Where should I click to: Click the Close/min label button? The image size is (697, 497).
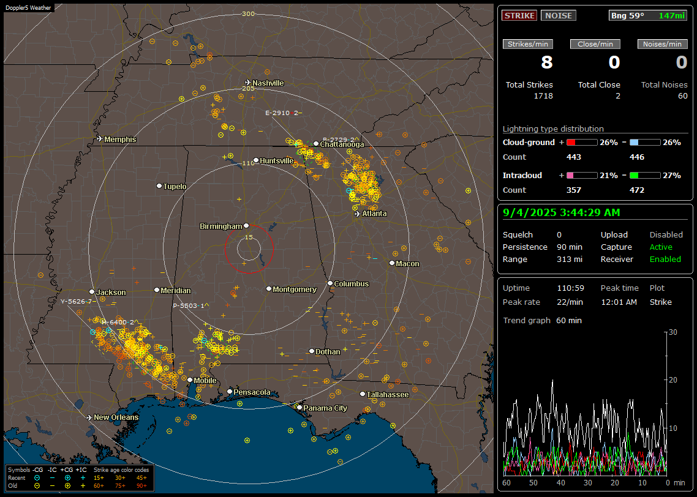click(595, 44)
